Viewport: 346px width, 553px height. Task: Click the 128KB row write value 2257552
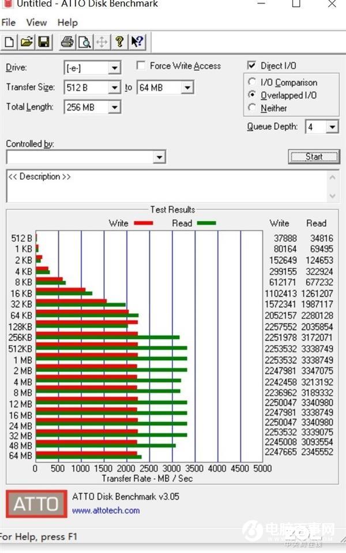[281, 327]
